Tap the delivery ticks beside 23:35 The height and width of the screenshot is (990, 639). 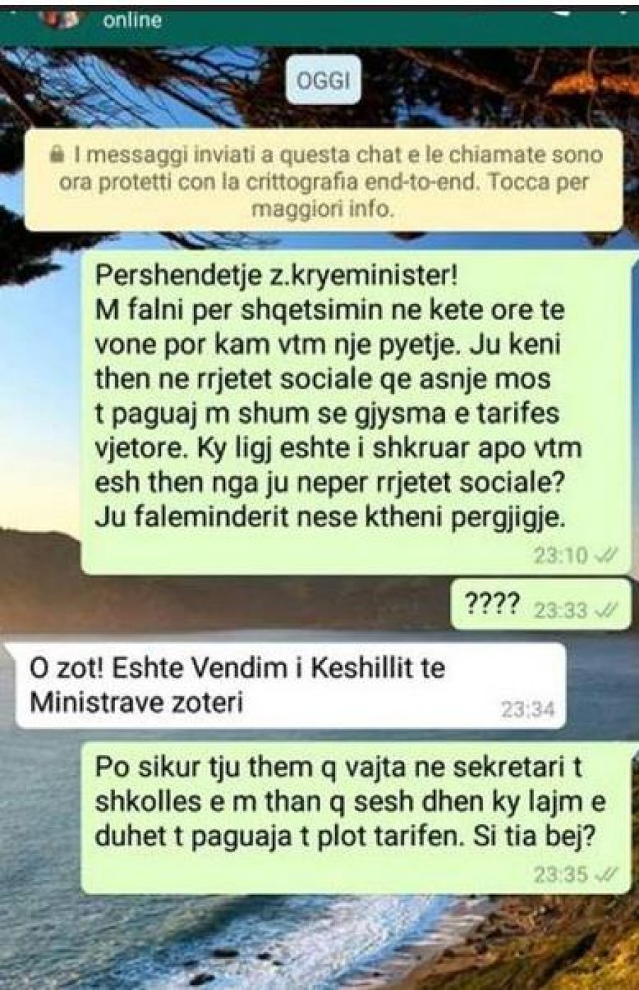tap(605, 874)
